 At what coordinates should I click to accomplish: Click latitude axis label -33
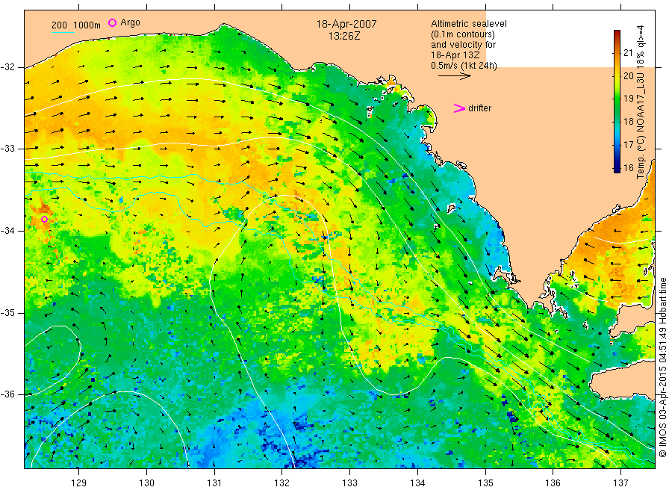pyautogui.click(x=7, y=149)
